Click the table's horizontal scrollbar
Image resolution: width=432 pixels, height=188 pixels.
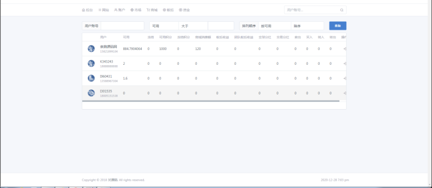[211, 101]
